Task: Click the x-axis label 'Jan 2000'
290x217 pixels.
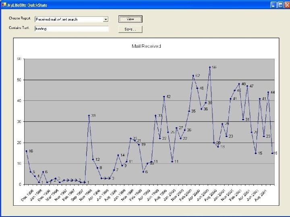Action: tap(169, 195)
